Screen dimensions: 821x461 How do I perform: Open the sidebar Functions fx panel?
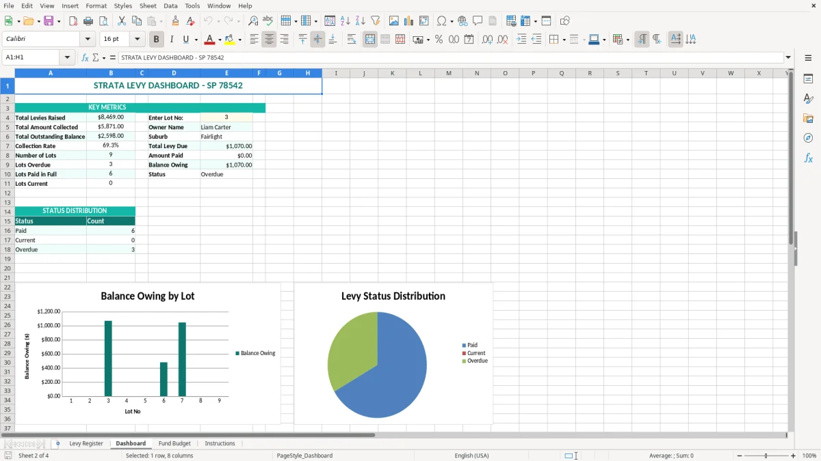tap(808, 158)
